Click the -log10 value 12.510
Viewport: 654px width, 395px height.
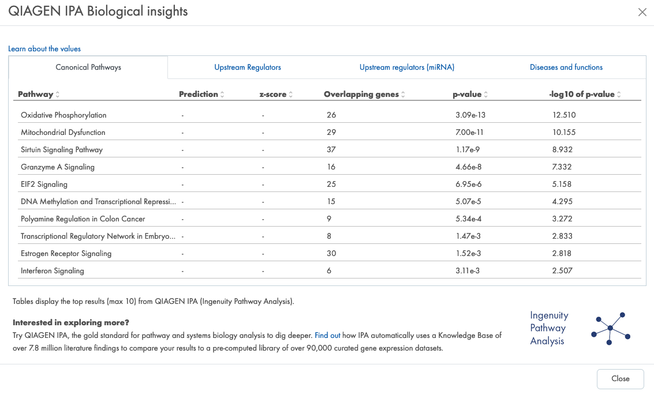coord(564,115)
